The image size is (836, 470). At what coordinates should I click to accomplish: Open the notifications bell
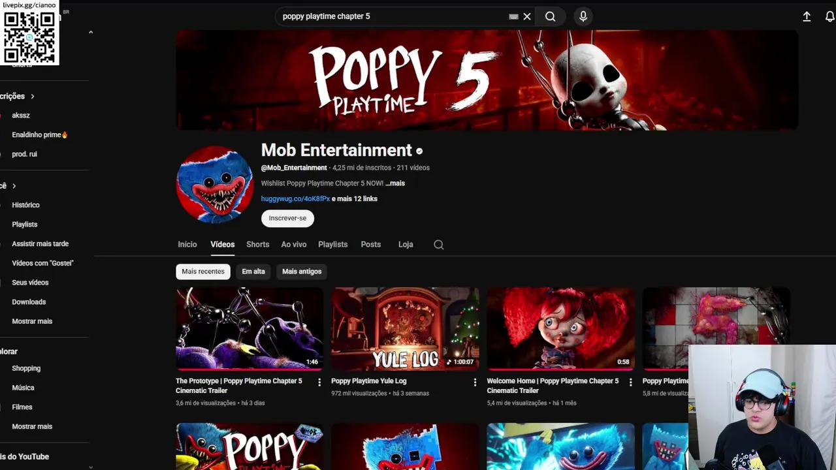[829, 16]
